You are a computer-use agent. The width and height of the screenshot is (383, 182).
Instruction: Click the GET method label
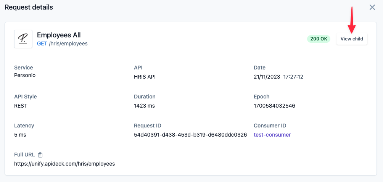(x=42, y=44)
